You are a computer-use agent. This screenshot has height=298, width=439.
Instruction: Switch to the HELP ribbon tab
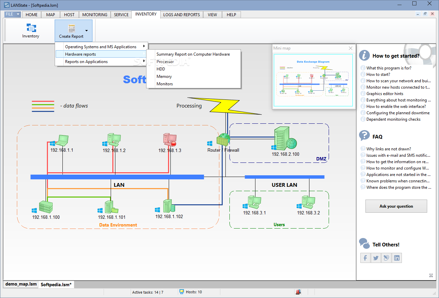pos(231,14)
